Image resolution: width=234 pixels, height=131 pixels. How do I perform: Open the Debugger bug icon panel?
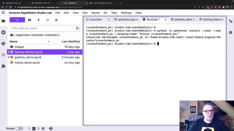[x=231, y=32]
